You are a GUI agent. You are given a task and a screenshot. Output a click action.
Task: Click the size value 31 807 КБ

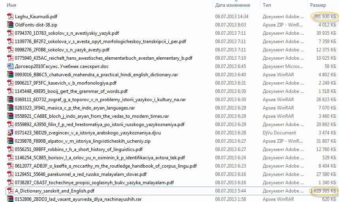pyautogui.click(x=326, y=141)
